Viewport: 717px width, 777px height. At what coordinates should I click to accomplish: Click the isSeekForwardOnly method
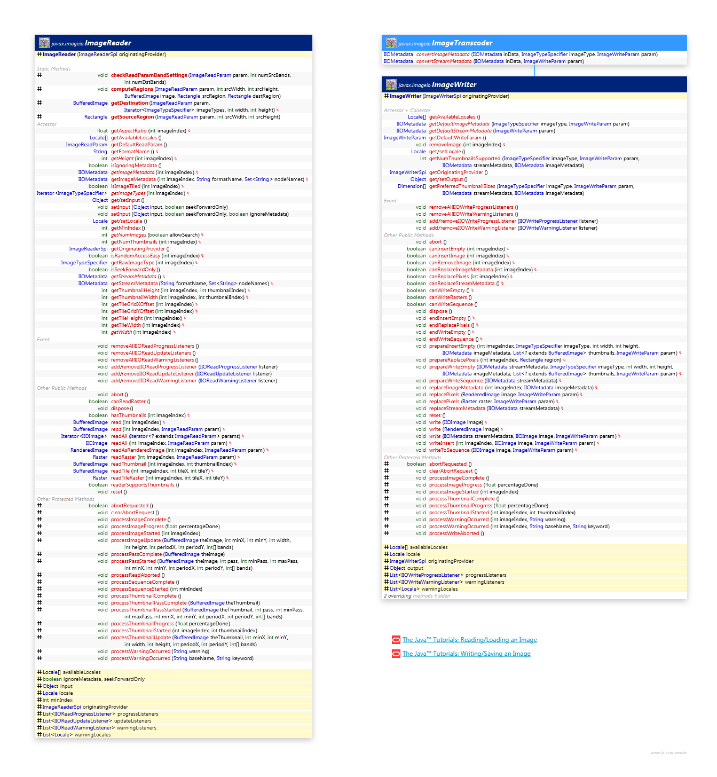click(133, 270)
